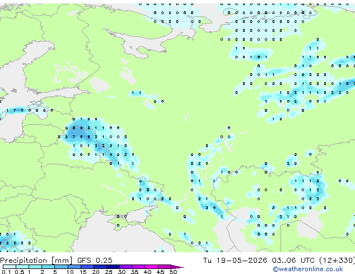355x274 pixels.
Task: Click the "GFS 0.25" model label
Action: click(95, 261)
